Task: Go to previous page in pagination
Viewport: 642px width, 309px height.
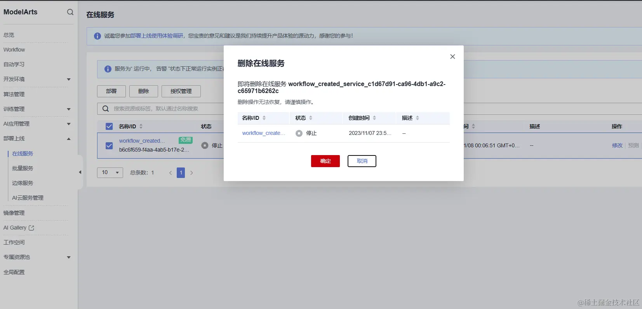Action: tap(171, 173)
